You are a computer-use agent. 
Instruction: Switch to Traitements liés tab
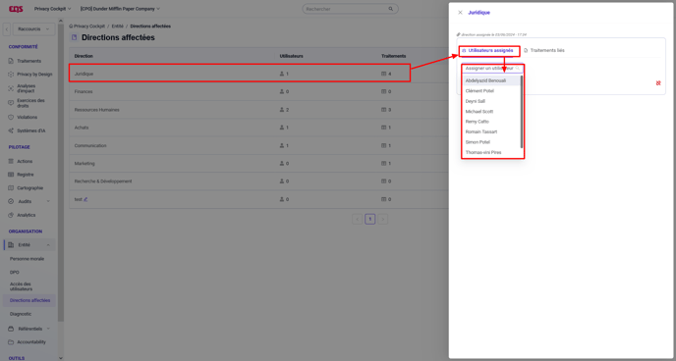click(x=544, y=50)
